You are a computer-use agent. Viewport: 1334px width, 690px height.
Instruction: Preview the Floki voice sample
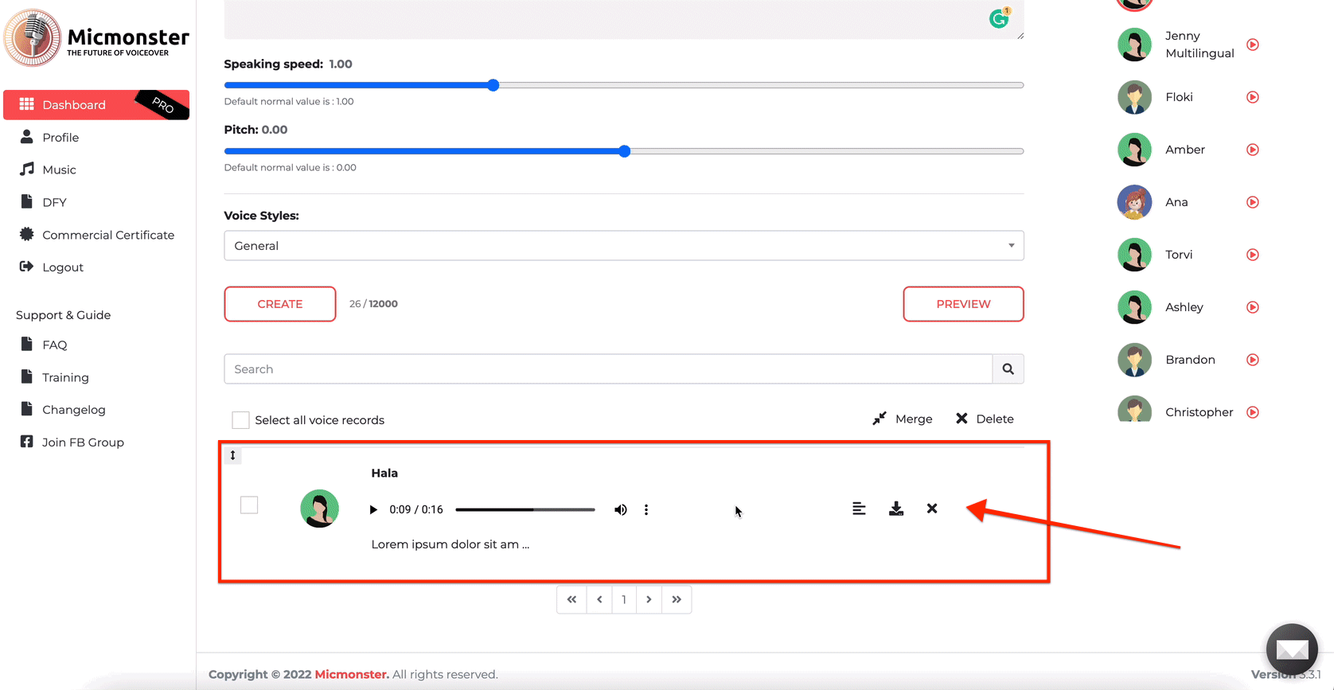point(1252,97)
